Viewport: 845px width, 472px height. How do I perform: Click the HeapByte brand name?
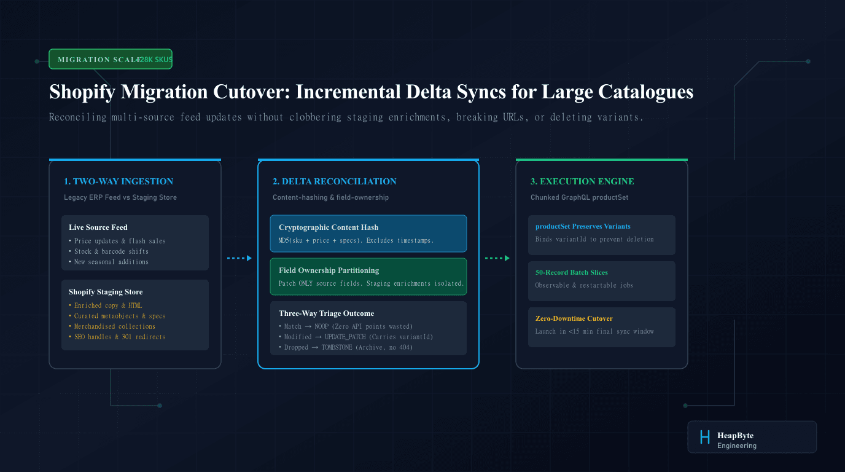point(735,436)
